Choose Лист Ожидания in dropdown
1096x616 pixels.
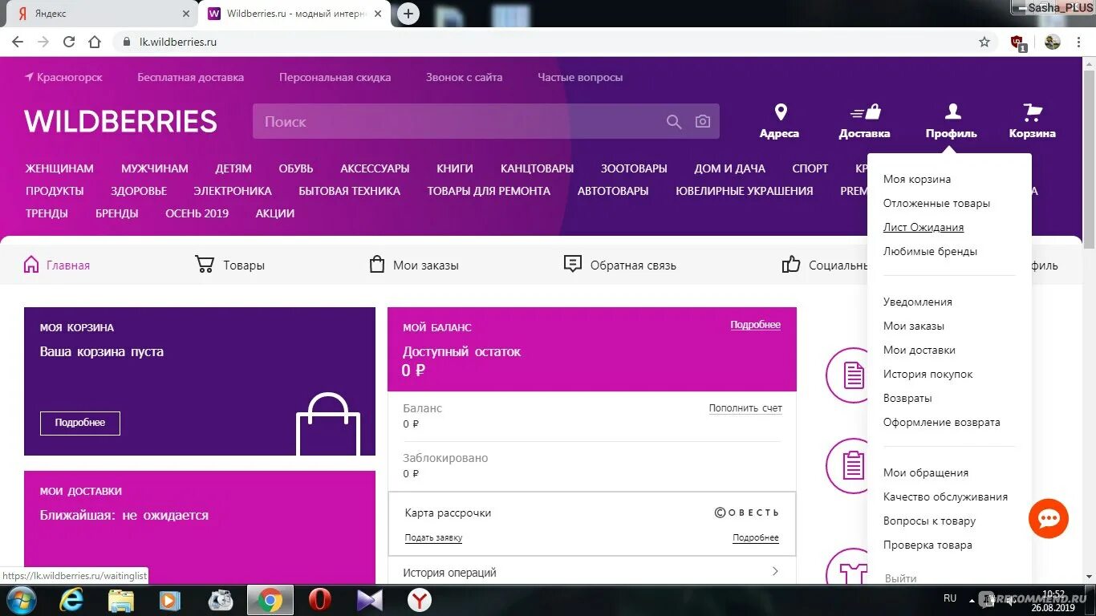click(x=923, y=227)
